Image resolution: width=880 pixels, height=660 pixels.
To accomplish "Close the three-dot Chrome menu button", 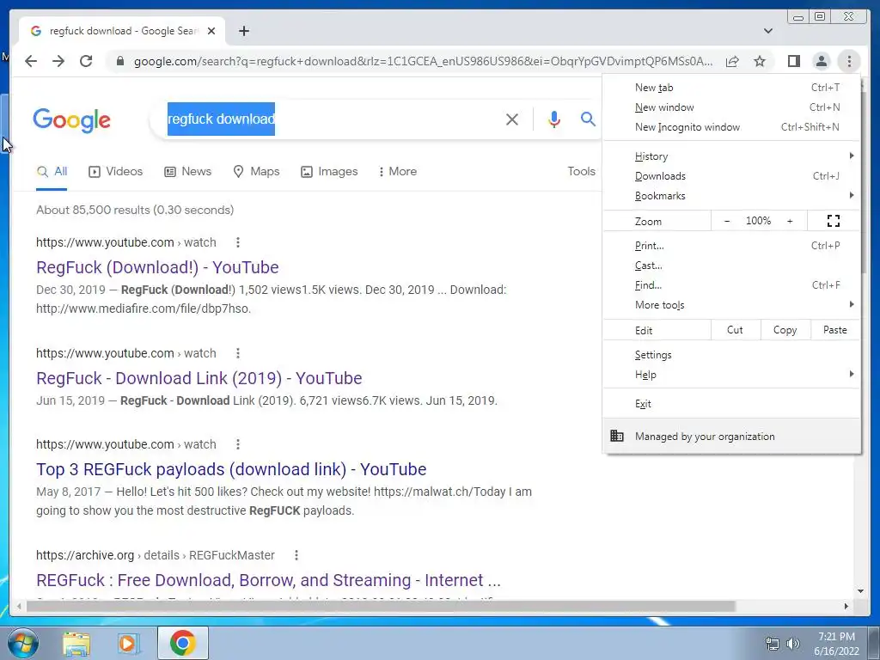I will pyautogui.click(x=849, y=61).
